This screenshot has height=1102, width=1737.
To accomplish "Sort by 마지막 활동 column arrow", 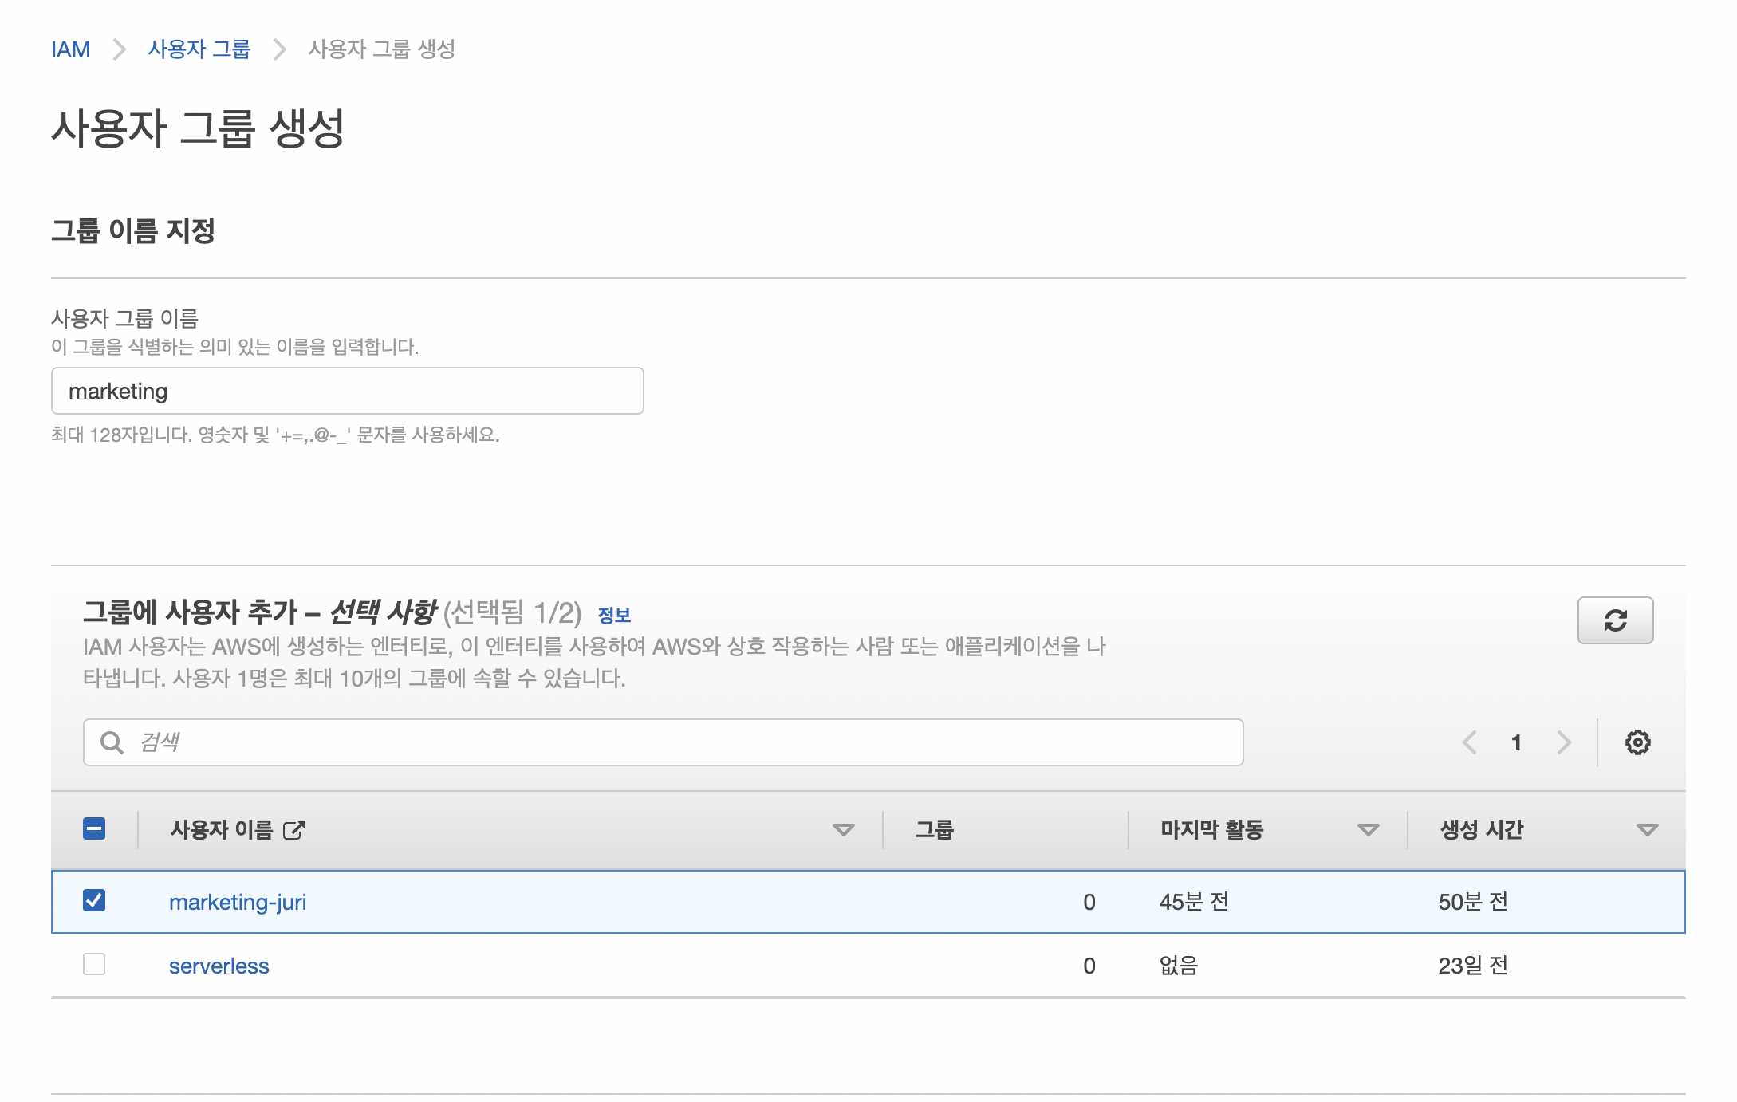I will click(x=1368, y=830).
